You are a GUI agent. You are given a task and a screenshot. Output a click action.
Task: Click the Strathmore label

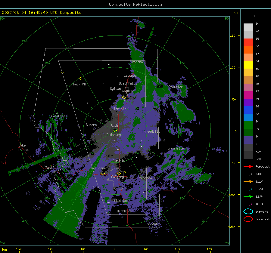pyautogui.click(x=146, y=178)
